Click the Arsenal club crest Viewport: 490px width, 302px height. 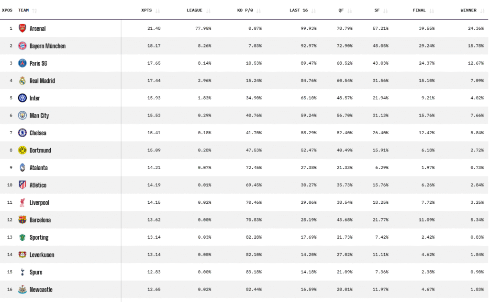click(x=22, y=28)
